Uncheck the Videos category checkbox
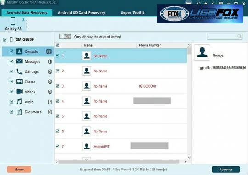The width and height of the screenshot is (248, 175). [11, 92]
